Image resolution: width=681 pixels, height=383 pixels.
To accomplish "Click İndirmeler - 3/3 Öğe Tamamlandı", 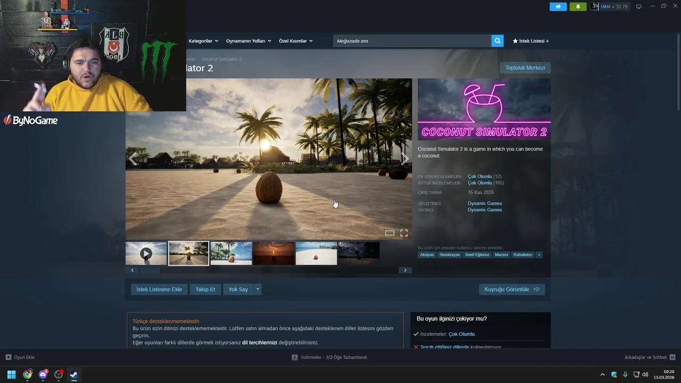I will [x=334, y=357].
